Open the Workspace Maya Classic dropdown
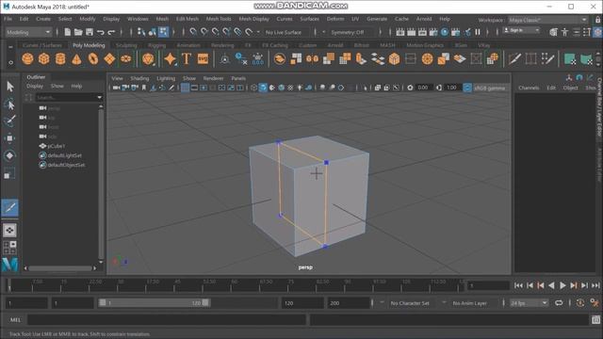 click(547, 20)
